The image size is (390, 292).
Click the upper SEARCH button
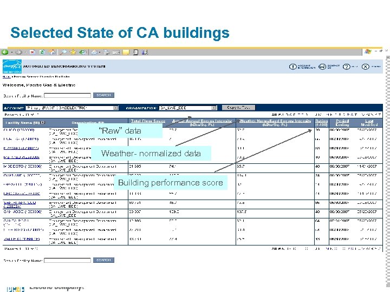[x=103, y=95]
